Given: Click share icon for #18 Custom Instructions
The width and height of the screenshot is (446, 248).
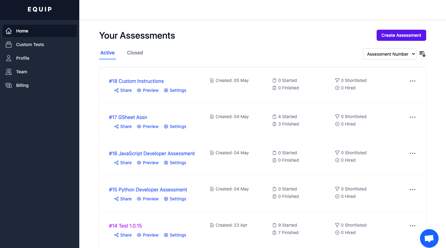Looking at the screenshot, I should point(116,90).
